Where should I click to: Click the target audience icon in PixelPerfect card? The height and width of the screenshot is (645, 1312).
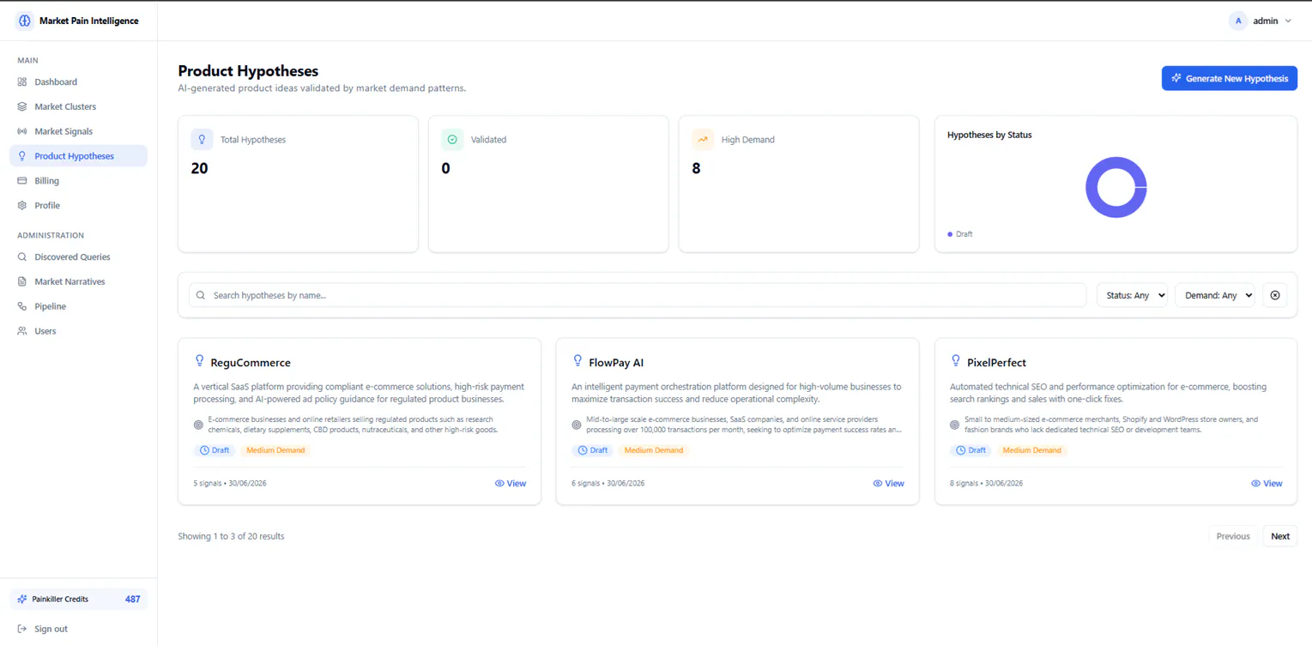coord(954,425)
